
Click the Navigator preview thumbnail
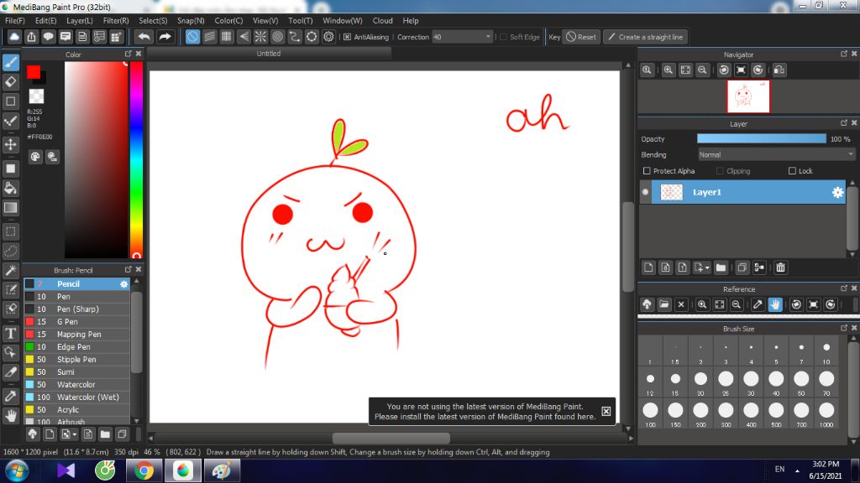click(x=748, y=96)
